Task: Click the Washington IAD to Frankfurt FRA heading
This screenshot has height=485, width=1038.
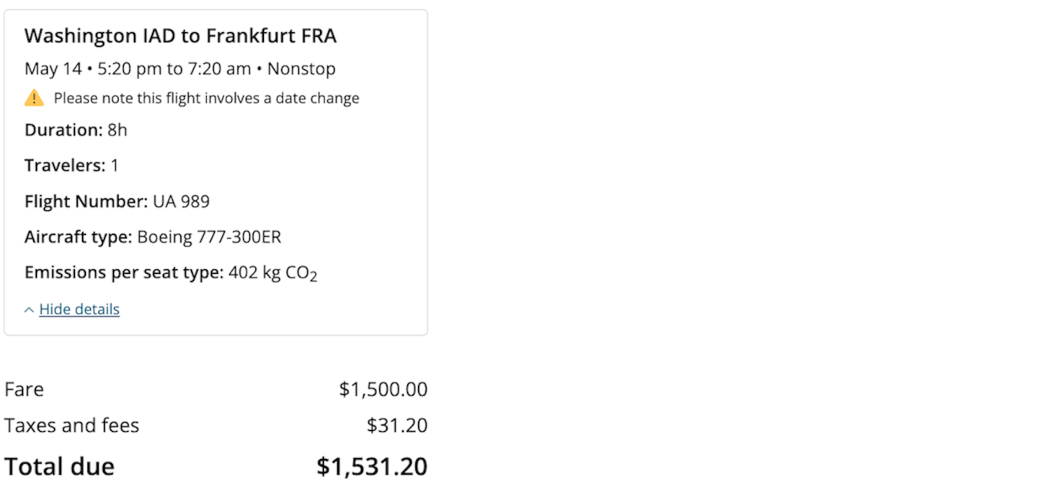Action: click(x=180, y=36)
